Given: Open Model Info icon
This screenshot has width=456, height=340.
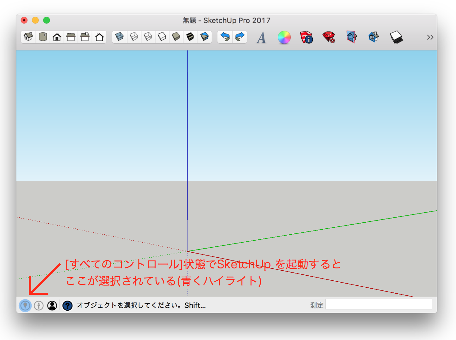Looking at the screenshot, I should pyautogui.click(x=306, y=37).
